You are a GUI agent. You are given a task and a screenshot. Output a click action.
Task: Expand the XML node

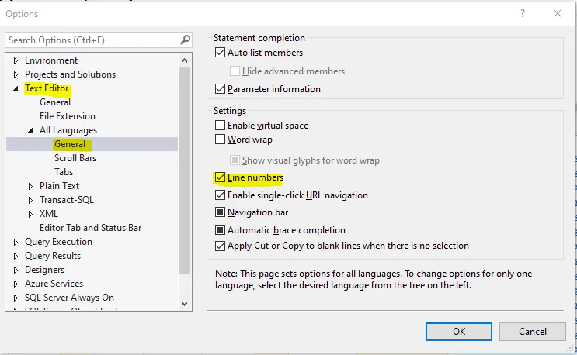[30, 214]
